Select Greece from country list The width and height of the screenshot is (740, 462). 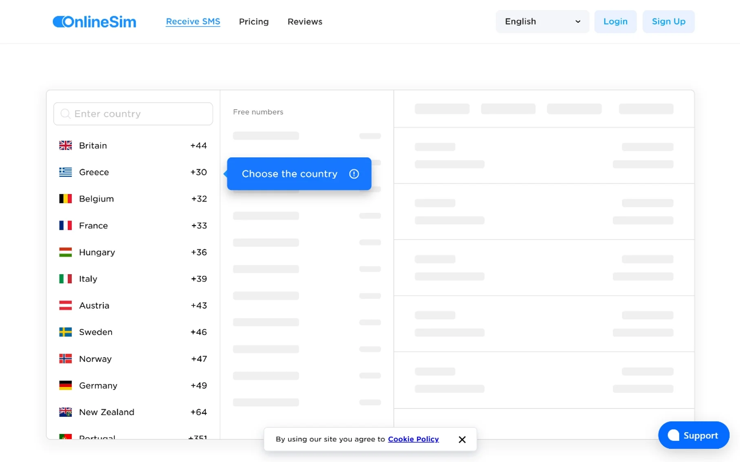pyautogui.click(x=133, y=172)
